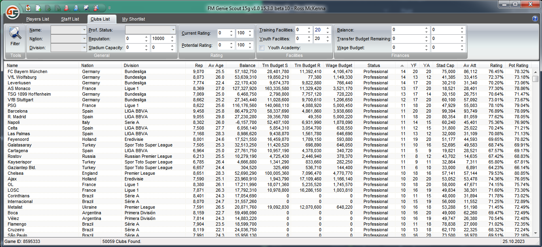Select the Flamengo club row
Image resolution: width=542 pixels, height=247 pixels.
(x=268, y=224)
